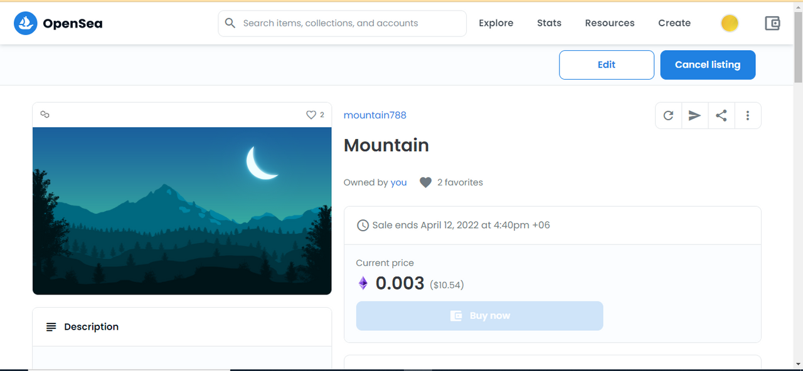Open the three-dot more options menu
The width and height of the screenshot is (803, 371).
[x=748, y=115]
